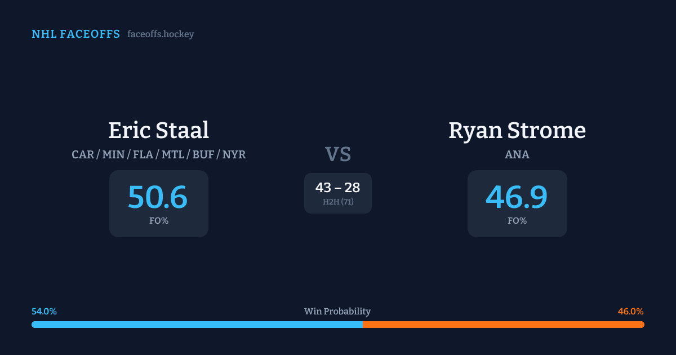Select the Eric Staal player name
The image size is (676, 355).
tap(158, 130)
